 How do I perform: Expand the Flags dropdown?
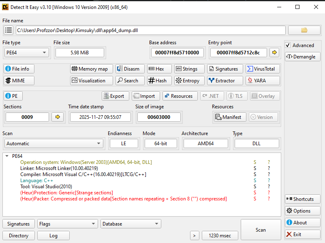click(x=67, y=224)
